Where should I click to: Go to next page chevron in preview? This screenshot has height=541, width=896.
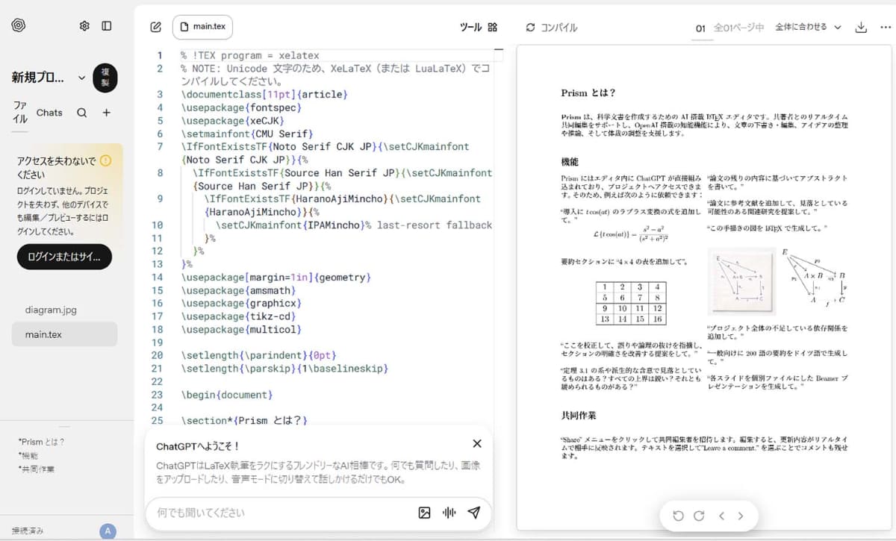pos(741,516)
